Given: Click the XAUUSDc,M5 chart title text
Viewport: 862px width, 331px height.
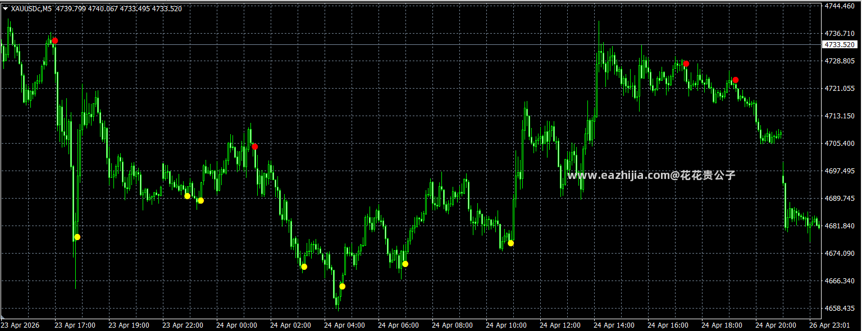Looking at the screenshot, I should (x=31, y=9).
